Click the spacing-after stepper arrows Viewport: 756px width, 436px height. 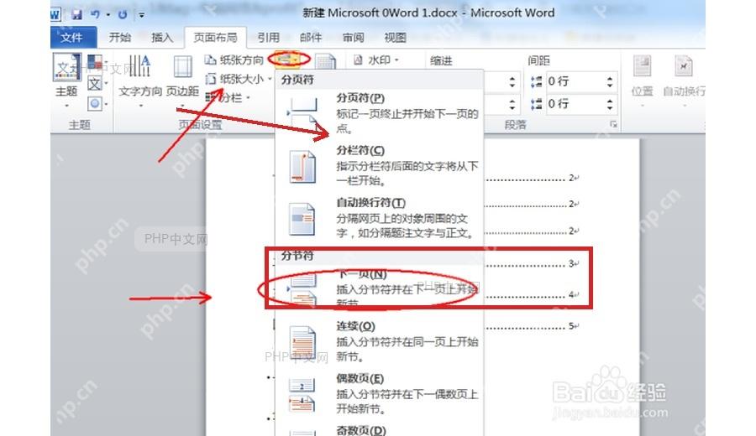point(610,103)
